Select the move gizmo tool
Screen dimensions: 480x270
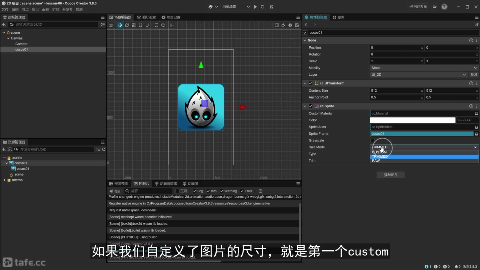(120, 25)
